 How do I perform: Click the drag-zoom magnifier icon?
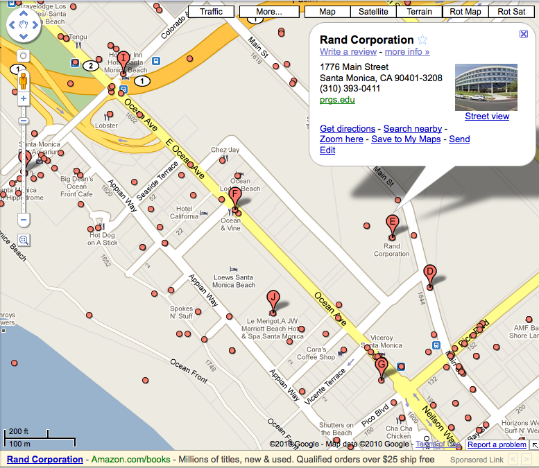click(24, 241)
